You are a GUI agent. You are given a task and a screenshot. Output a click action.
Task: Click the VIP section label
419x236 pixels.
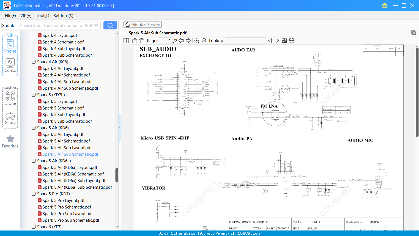(x=10, y=35)
